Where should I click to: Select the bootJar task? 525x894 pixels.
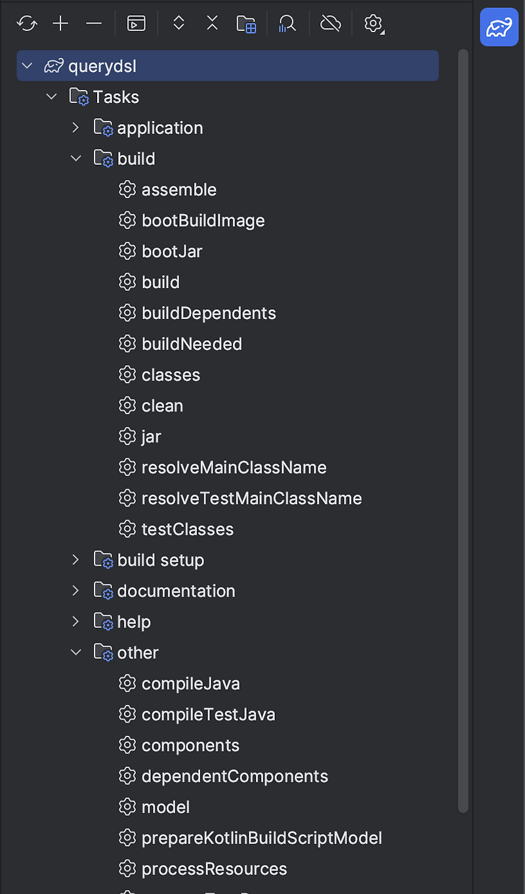click(172, 251)
